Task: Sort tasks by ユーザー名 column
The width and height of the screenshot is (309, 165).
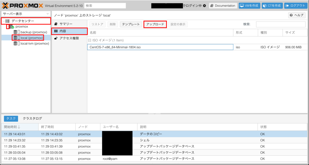Action: (x=119, y=127)
